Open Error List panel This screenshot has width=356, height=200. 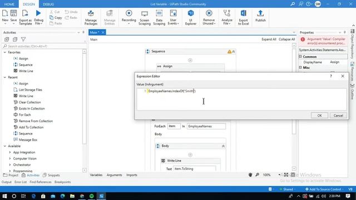pyautogui.click(x=21, y=182)
